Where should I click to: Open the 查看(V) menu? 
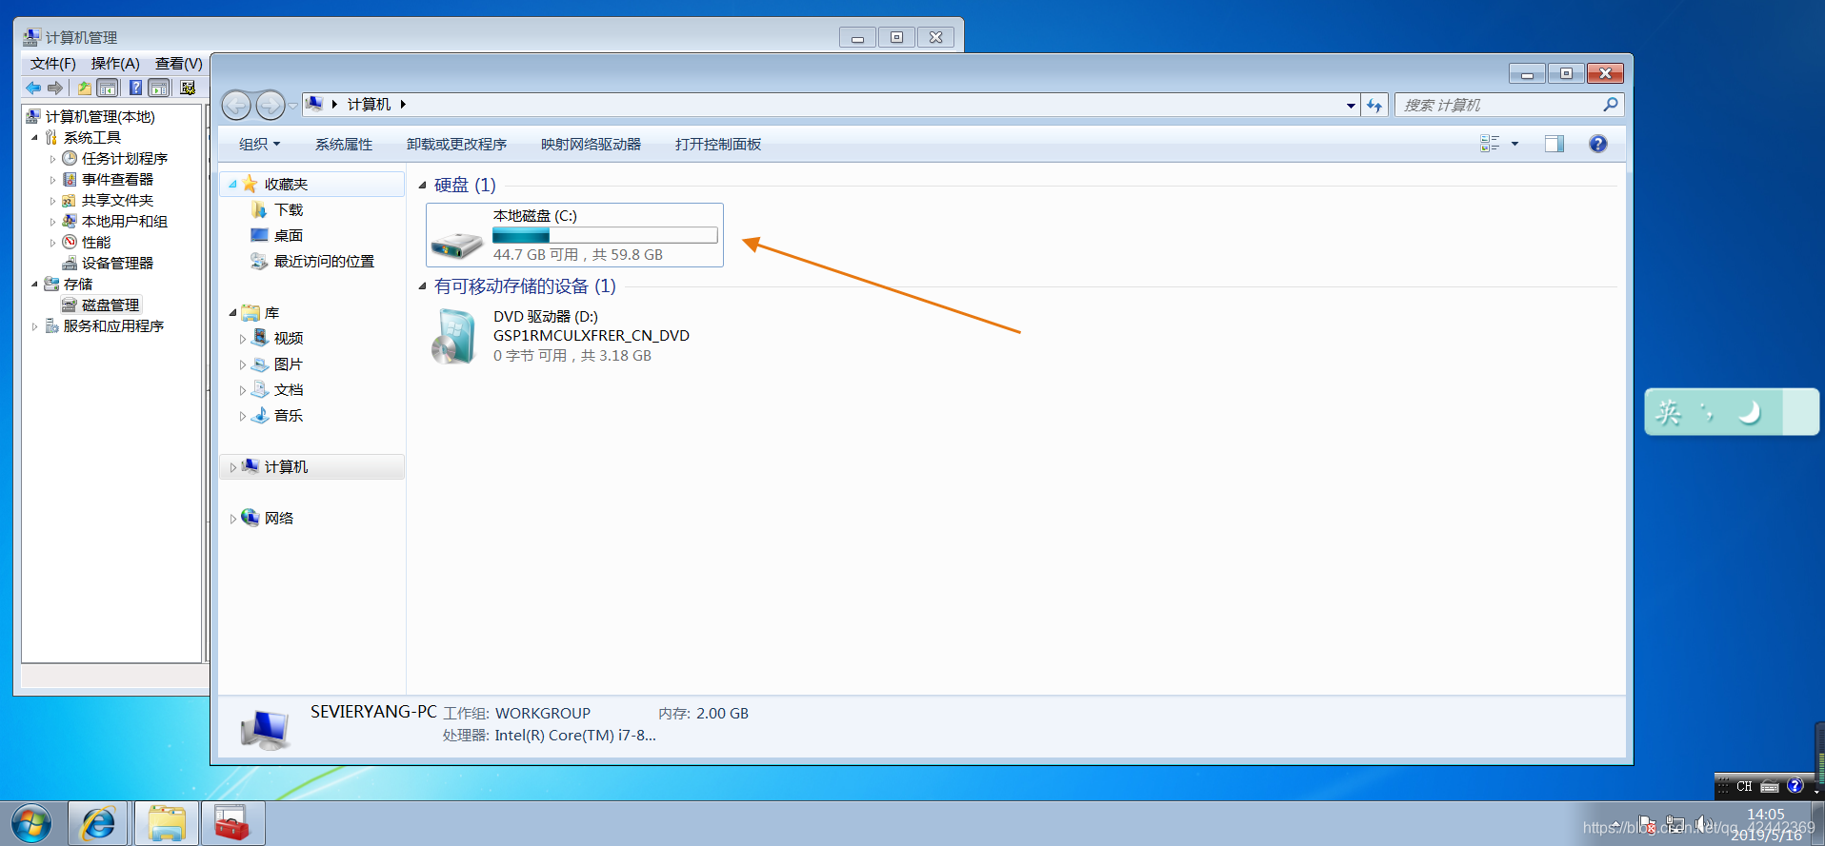click(179, 64)
